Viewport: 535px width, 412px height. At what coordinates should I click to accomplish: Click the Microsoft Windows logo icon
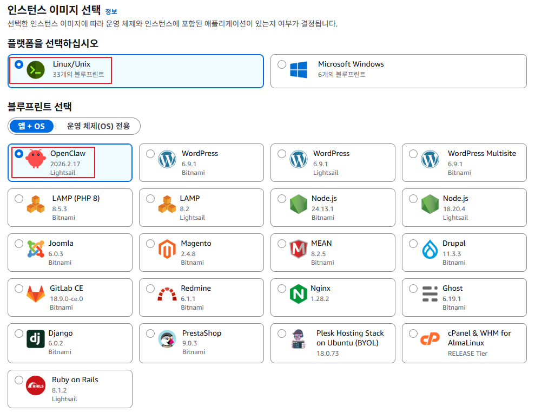pyautogui.click(x=299, y=70)
